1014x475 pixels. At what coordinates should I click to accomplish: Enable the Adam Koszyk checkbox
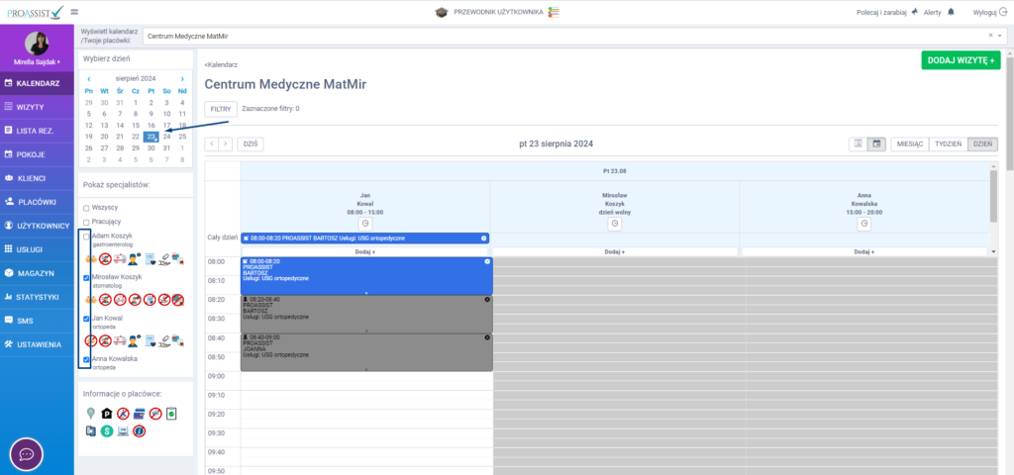[87, 237]
